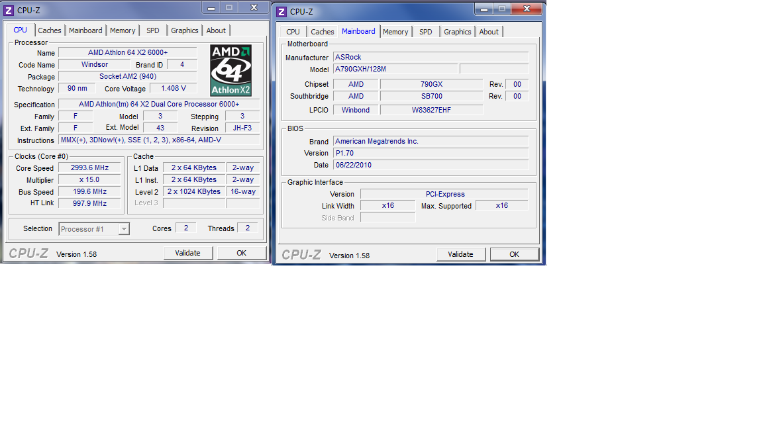Viewport: 763px width, 429px height.
Task: Minimize the right CPU-Z window
Action: click(x=483, y=9)
